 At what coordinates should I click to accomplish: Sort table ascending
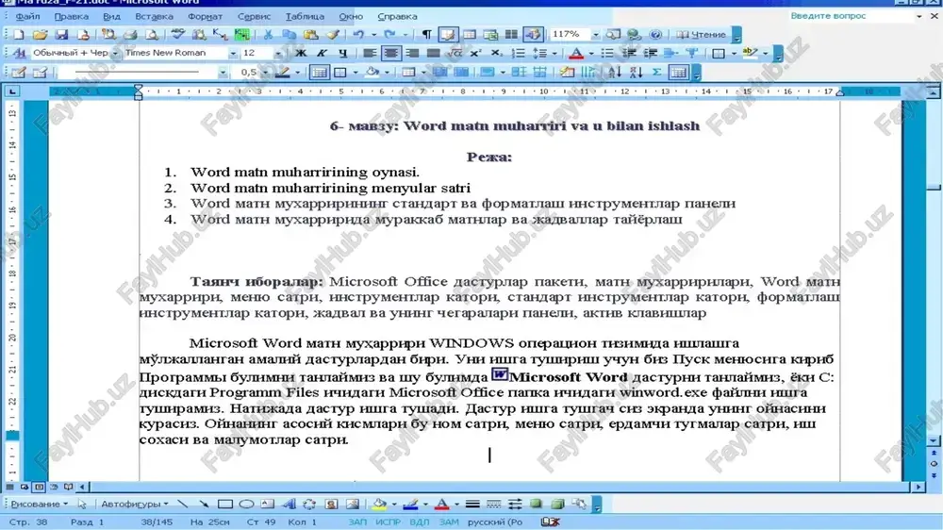coord(615,73)
